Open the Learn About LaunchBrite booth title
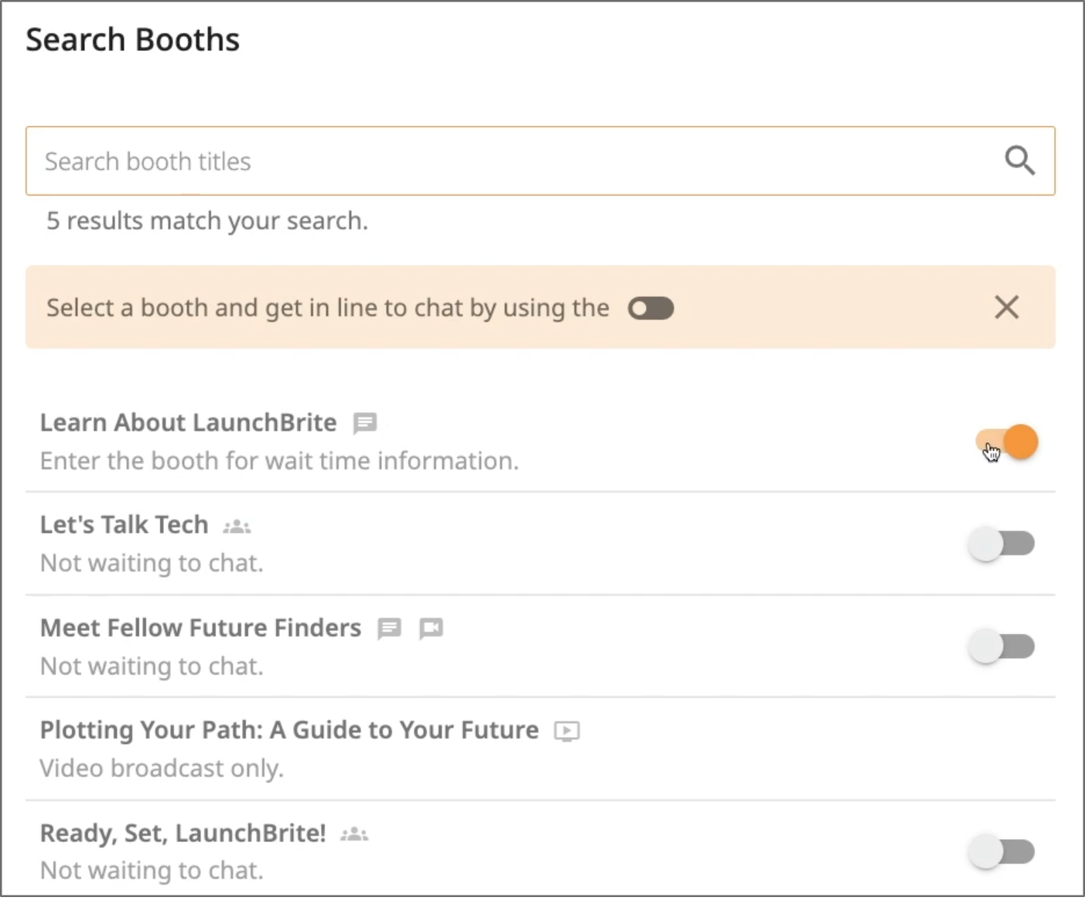This screenshot has height=904, width=1085. pos(188,422)
